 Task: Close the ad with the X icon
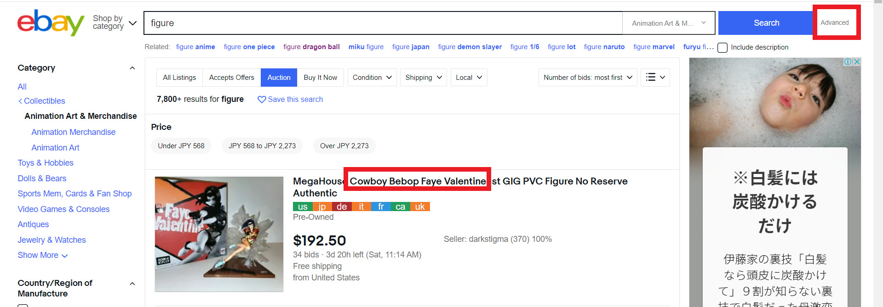857,62
